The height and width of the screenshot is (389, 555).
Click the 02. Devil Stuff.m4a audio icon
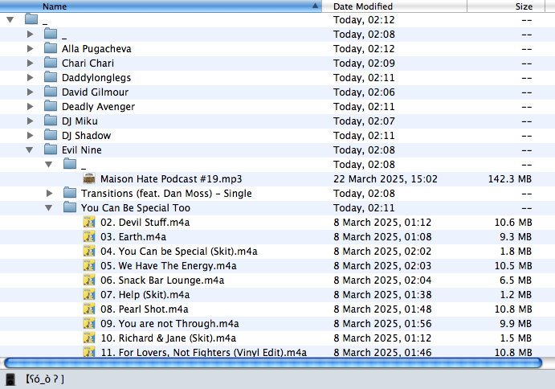coord(89,223)
